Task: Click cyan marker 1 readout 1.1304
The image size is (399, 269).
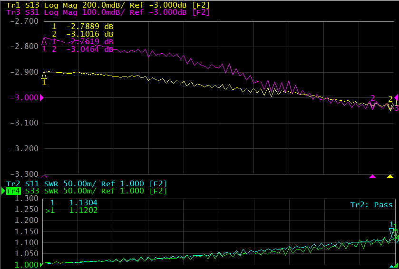Action: pyautogui.click(x=74, y=202)
